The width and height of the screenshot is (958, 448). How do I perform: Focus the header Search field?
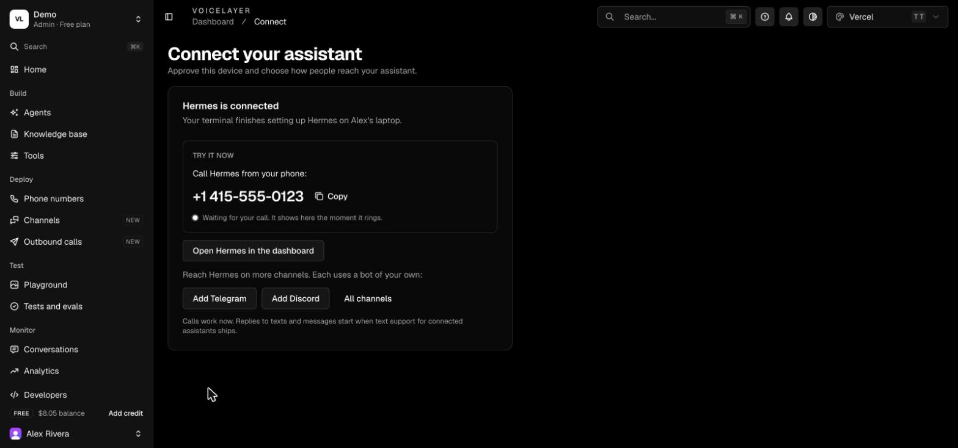673,17
